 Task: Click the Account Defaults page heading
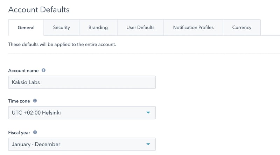(x=39, y=10)
